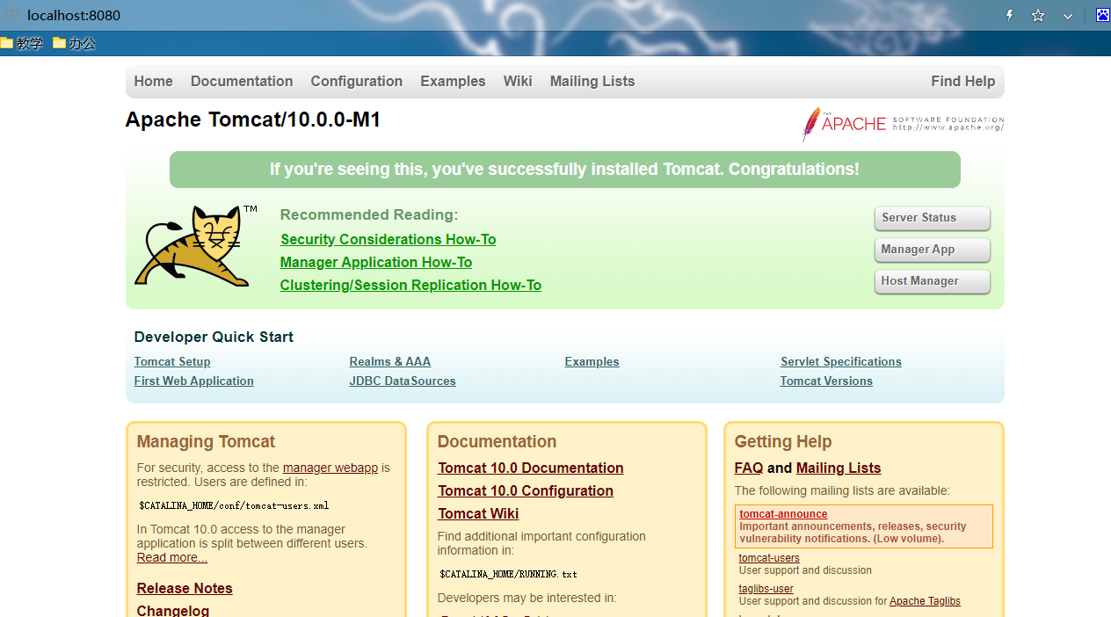
Task: Open Examples link under Developer Quick Start
Action: pos(592,361)
